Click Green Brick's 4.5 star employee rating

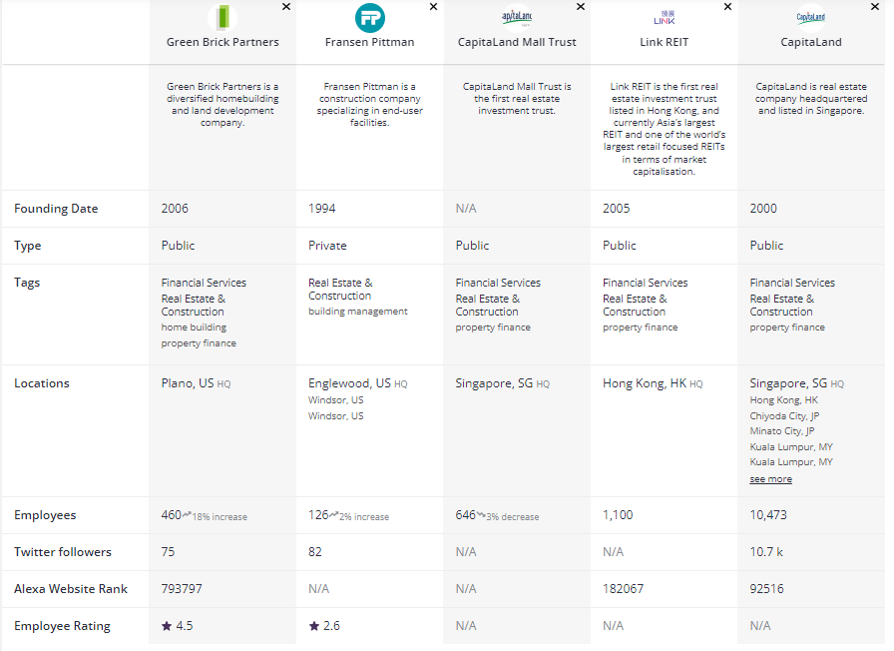coord(178,626)
